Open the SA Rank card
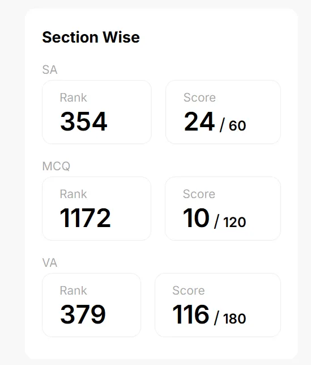 [97, 112]
